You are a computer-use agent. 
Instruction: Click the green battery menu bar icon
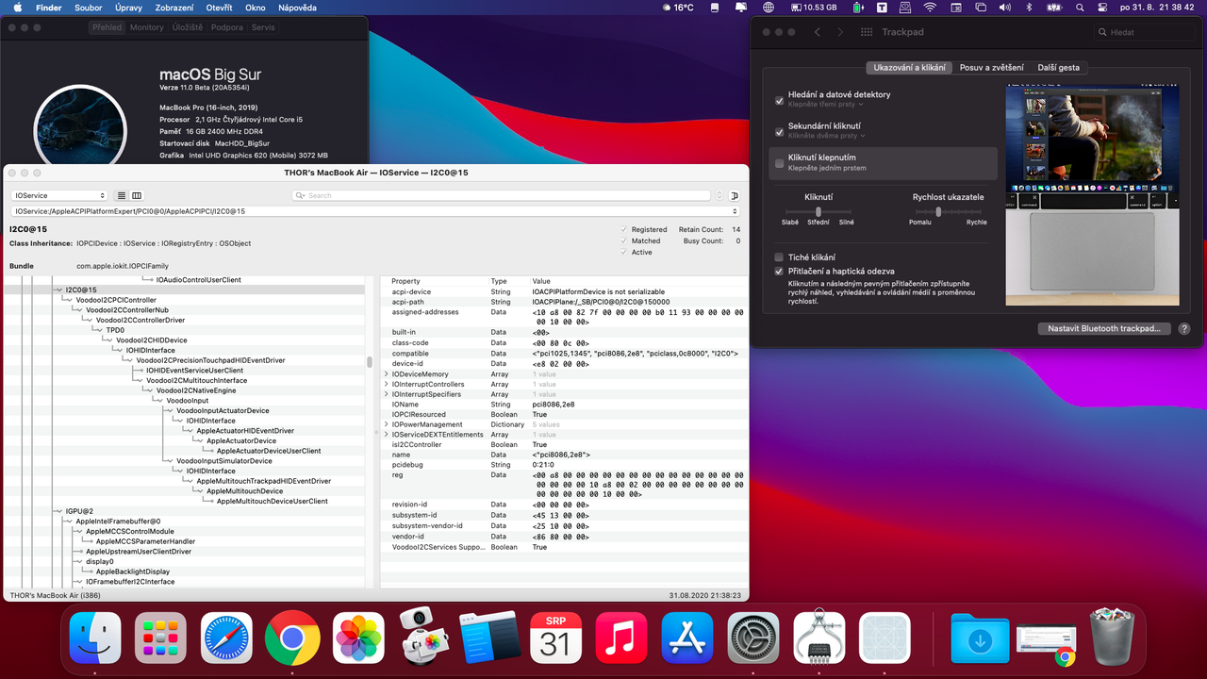pos(857,7)
